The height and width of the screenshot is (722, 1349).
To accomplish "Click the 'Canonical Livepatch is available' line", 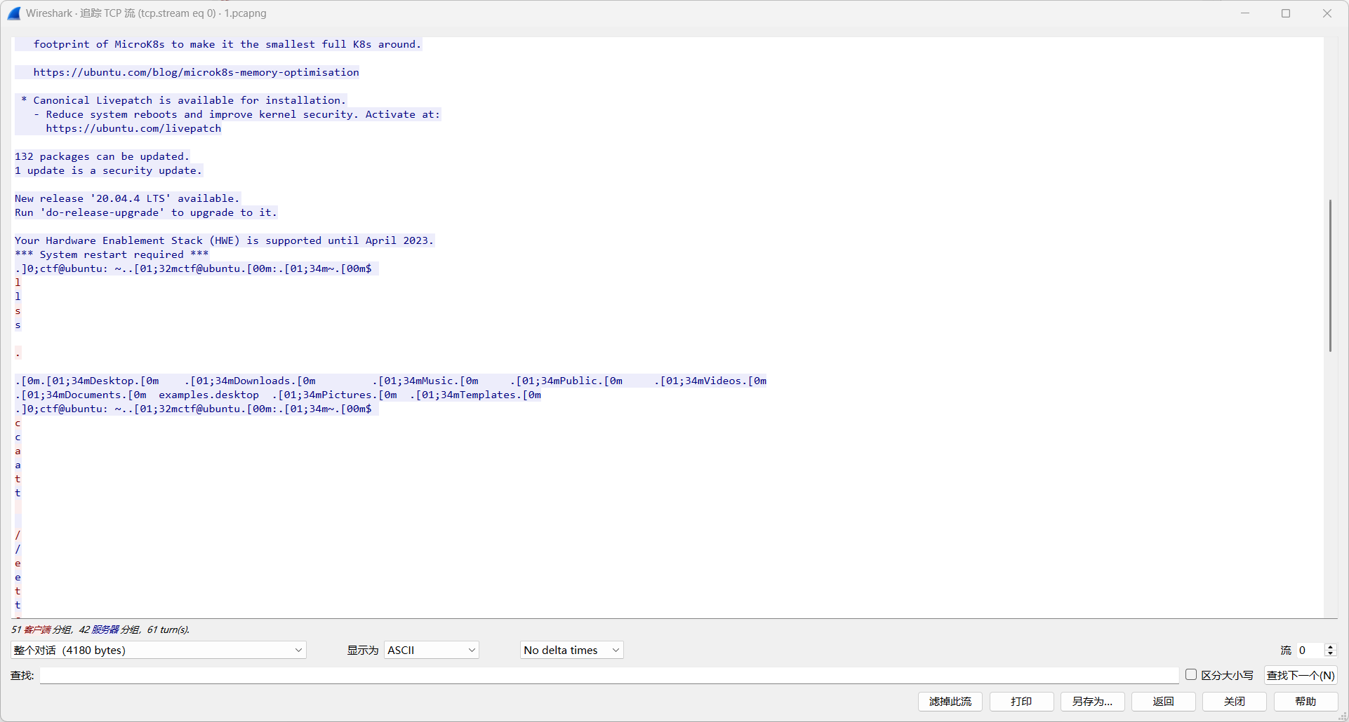I will [183, 100].
